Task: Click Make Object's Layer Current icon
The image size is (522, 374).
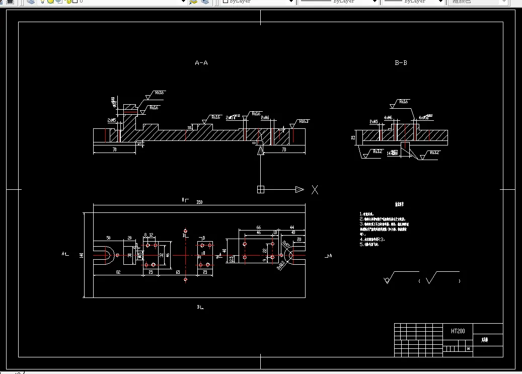Action: (x=193, y=2)
